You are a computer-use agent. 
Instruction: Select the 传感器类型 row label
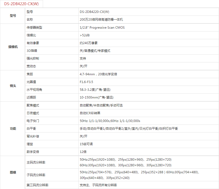pyautogui.click(x=34, y=28)
